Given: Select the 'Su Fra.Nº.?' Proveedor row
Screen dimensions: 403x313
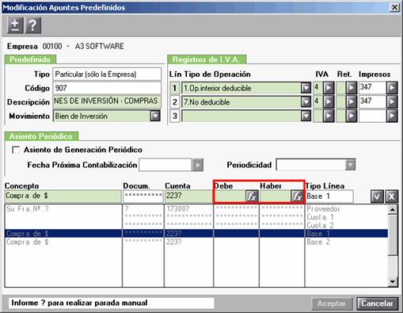Looking at the screenshot, I should coord(196,209).
